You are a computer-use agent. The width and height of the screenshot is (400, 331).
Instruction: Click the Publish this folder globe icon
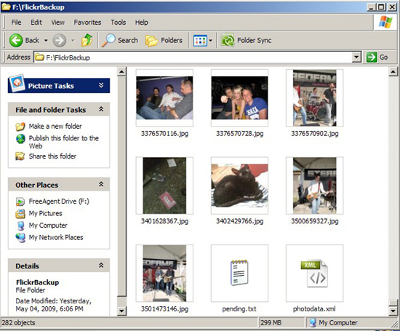pos(20,138)
